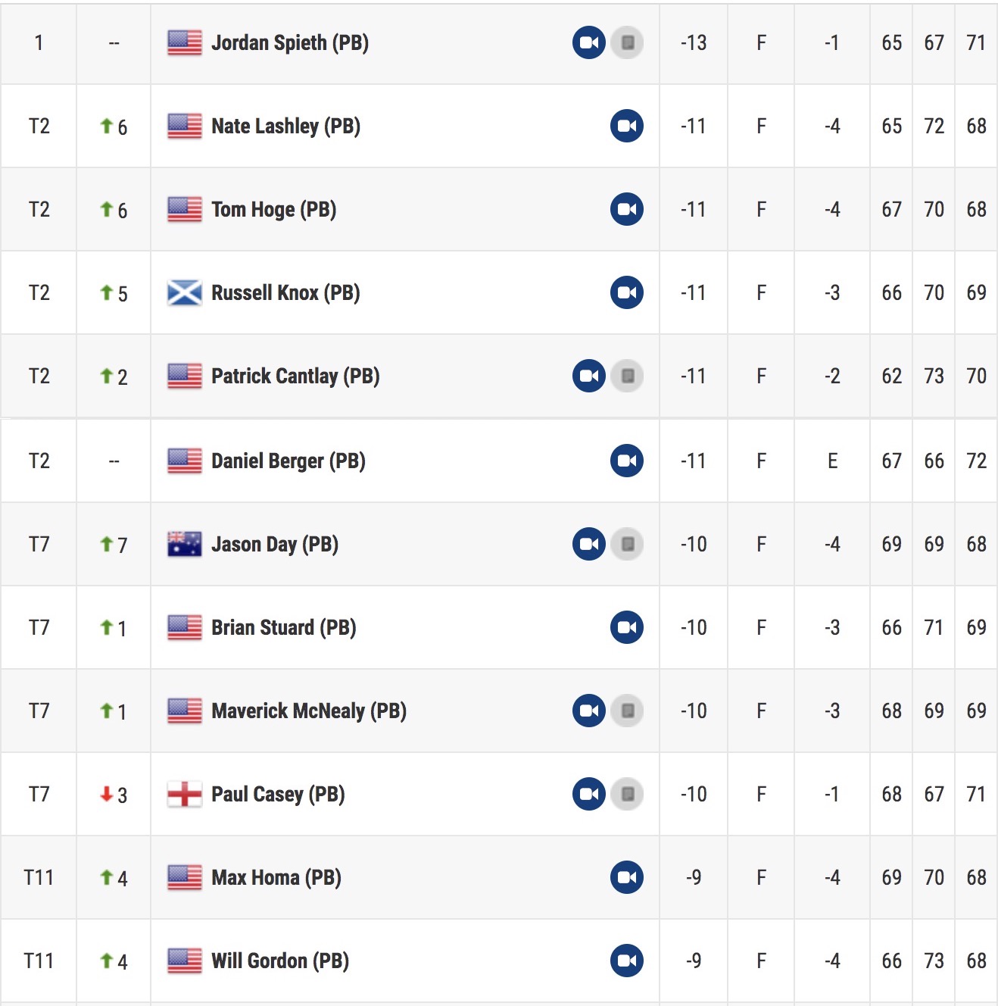Play Max Homa's video highlights
Image resolution: width=998 pixels, height=1006 pixels.
click(627, 877)
